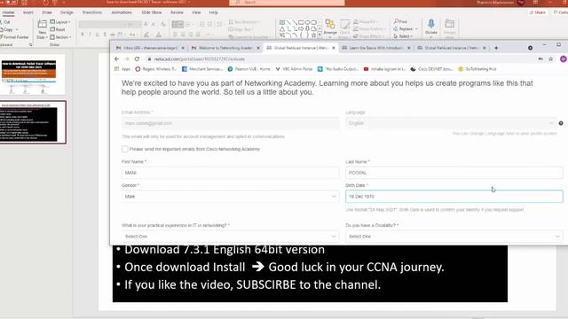Open the Arrange menu in PowerPoint

point(330,28)
